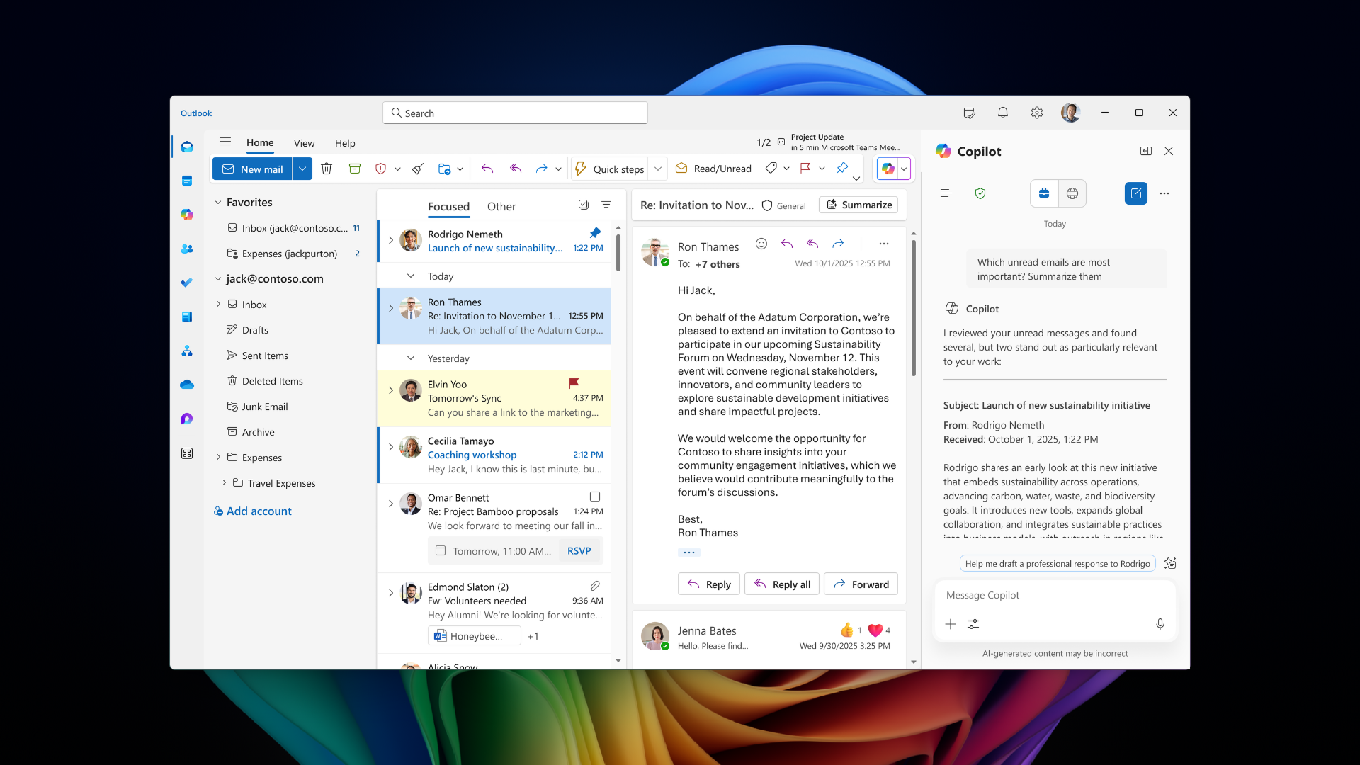
Task: Toggle Copilot chat history list icon
Action: pos(946,193)
